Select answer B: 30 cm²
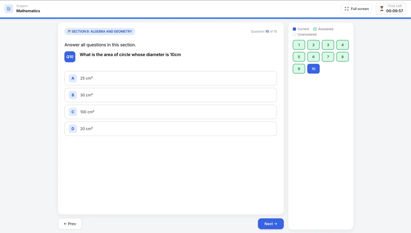This screenshot has height=233, width=411. (171, 95)
